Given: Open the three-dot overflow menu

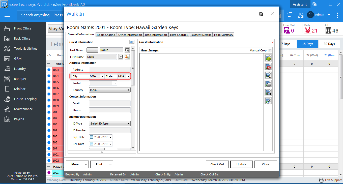Looking at the screenshot, I should [338, 15].
